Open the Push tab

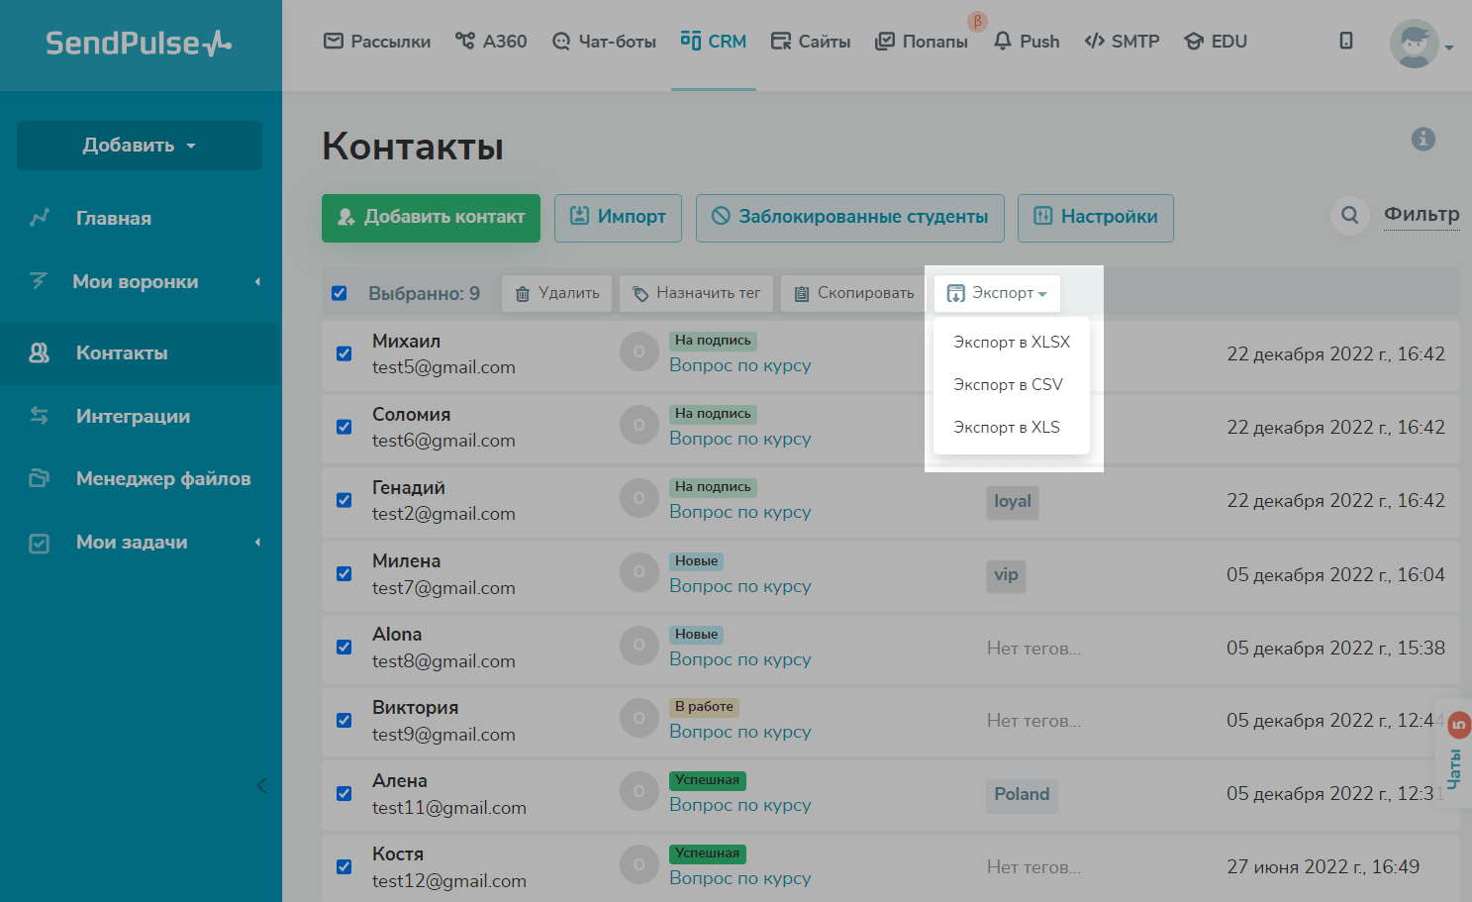(x=1027, y=42)
